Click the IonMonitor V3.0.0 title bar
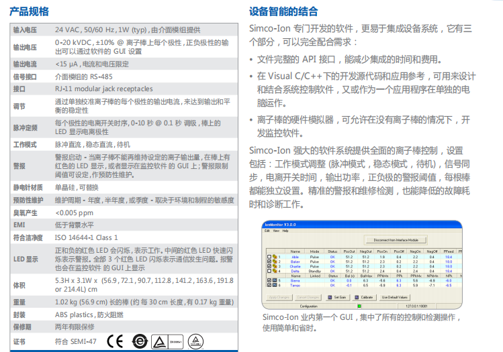 (362, 225)
